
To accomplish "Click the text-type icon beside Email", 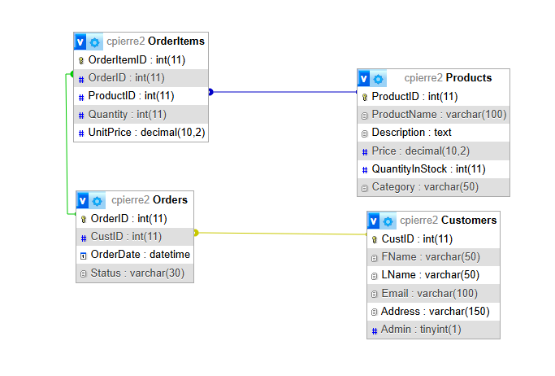I will 375,294.
